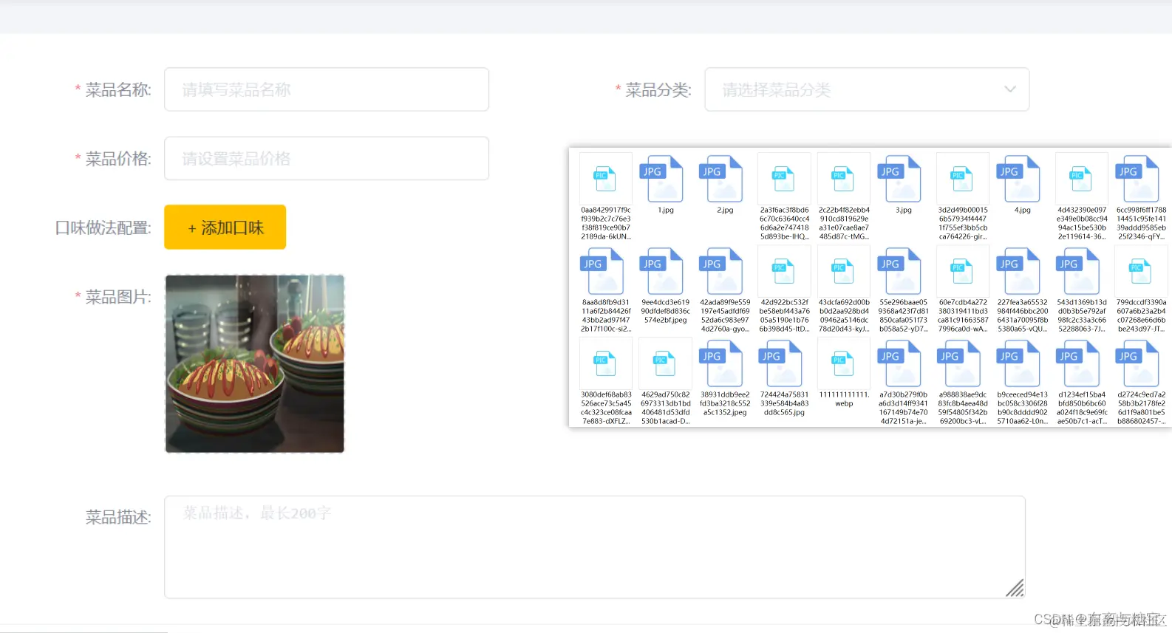Click the uploaded dish image thumbnail
This screenshot has width=1172, height=633.
tap(255, 363)
